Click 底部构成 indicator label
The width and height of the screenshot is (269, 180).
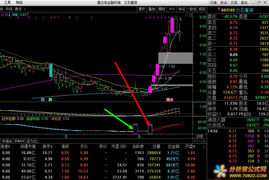37,119
